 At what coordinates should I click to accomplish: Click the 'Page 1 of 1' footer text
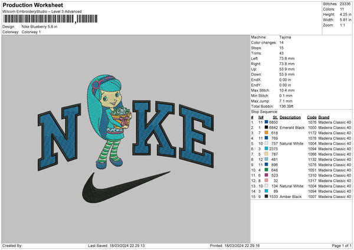pos(342,245)
